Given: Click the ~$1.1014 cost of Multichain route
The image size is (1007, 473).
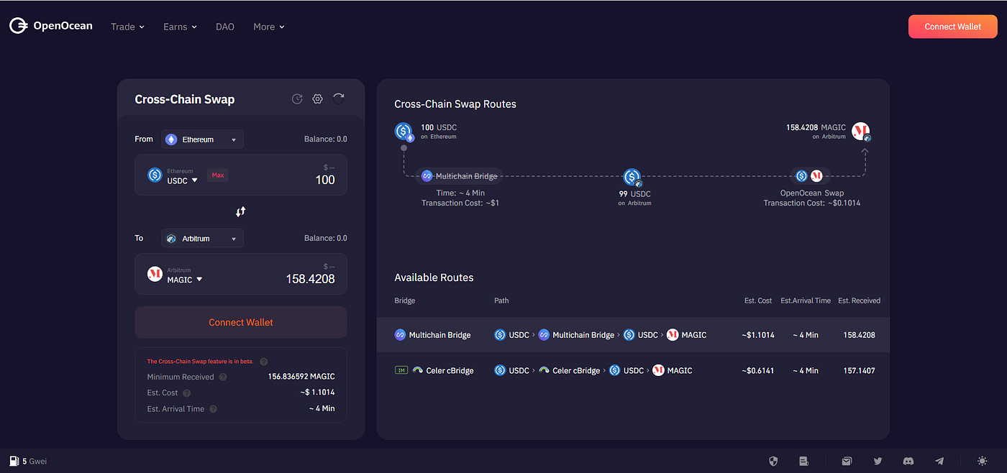Looking at the screenshot, I should pos(758,335).
